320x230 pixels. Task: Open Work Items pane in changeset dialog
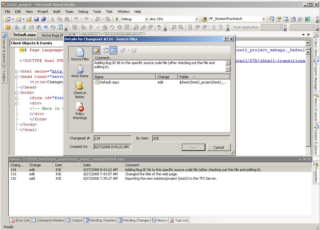coord(80,71)
